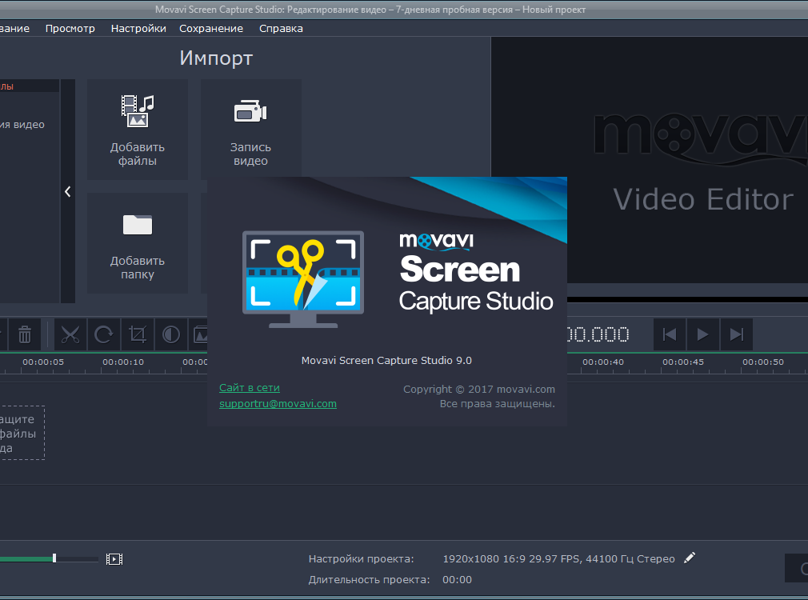Click the fit timeline filmstrip icon

point(114,558)
